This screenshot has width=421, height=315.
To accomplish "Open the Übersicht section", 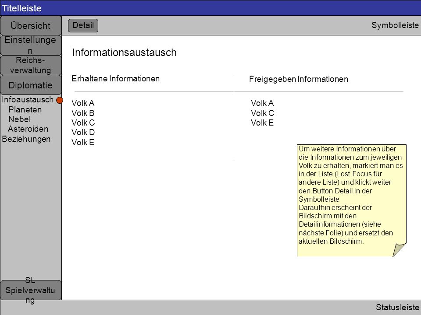I will click(31, 25).
